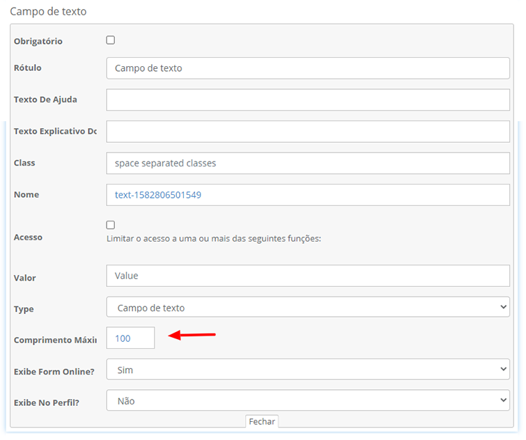This screenshot has height=440, width=526.
Task: Open the Exibe No Perfil dropdown
Action: pos(307,400)
